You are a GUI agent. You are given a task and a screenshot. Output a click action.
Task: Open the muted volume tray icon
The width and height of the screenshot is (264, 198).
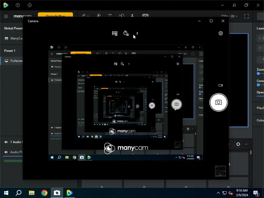pos(231,193)
